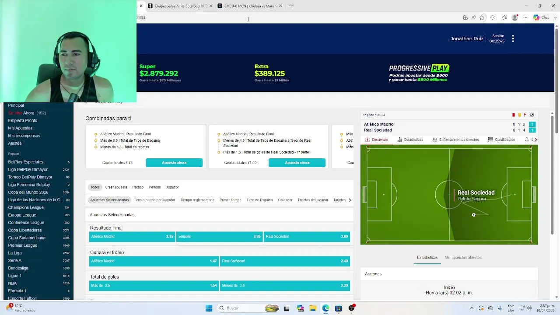The height and width of the screenshot is (315, 560).
Task: Click the soccer ball icon in match header
Action: point(532,115)
